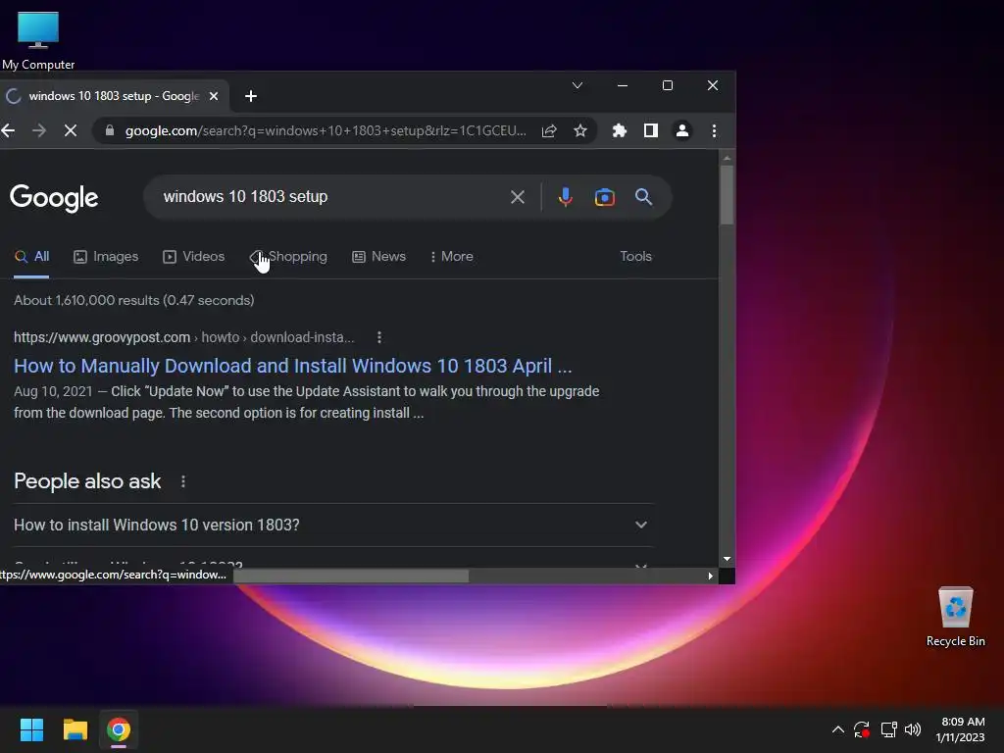Click the forward navigation arrow

tap(39, 130)
